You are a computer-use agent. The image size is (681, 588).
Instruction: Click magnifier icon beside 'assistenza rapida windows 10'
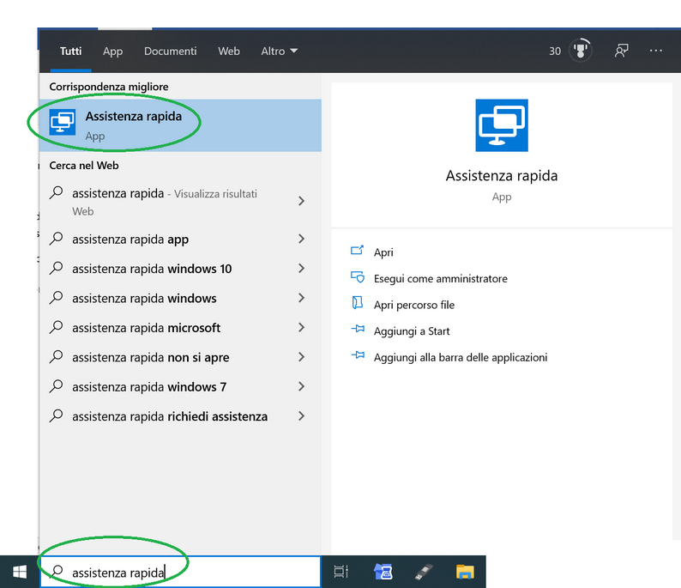coord(56,268)
